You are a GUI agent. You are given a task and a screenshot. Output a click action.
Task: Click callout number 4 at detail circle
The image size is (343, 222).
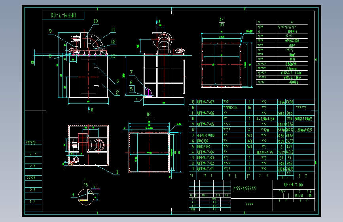73,194
